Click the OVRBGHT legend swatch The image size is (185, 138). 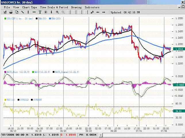pyautogui.click(x=32, y=100)
